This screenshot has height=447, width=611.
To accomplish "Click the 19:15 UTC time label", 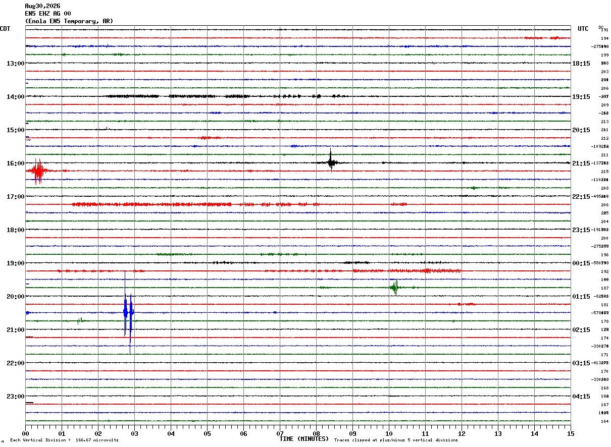I will [581, 97].
